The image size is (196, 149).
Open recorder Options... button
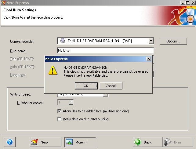(x=173, y=41)
